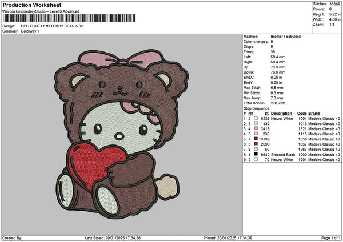The image size is (343, 242).
Task: Click the Trims value 35
Action: (273, 52)
